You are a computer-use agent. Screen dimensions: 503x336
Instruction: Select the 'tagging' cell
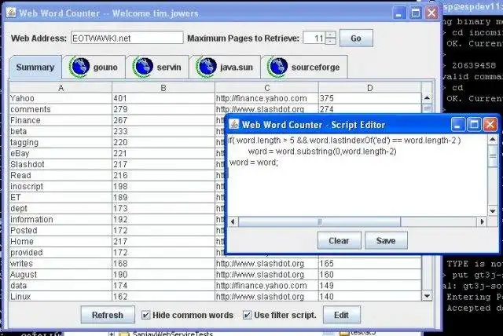[x=61, y=142]
